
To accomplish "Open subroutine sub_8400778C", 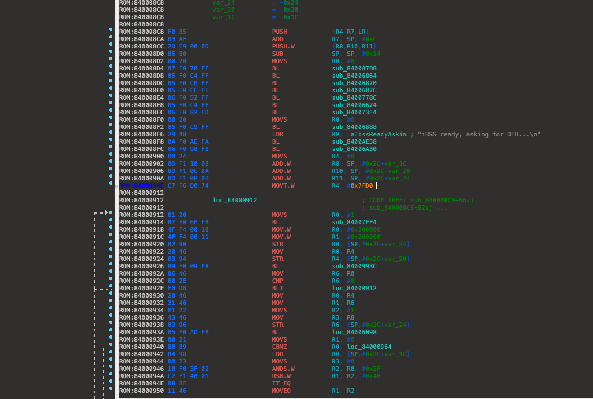I will pyautogui.click(x=354, y=97).
